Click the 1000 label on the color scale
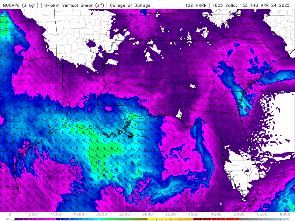This screenshot has width=295, height=221. [56, 214]
